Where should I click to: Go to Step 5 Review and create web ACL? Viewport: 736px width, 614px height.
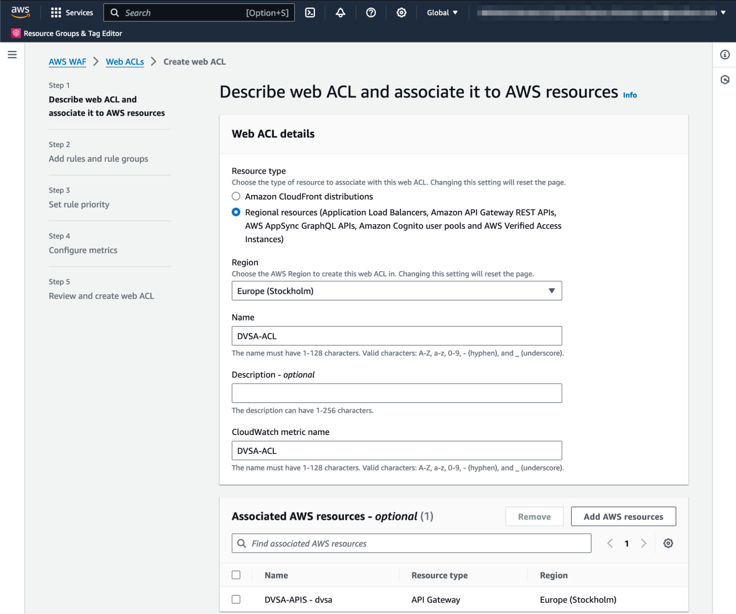101,296
